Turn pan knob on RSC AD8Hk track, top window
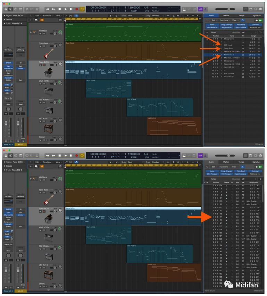The height and width of the screenshot is (296, 267). pos(60,101)
